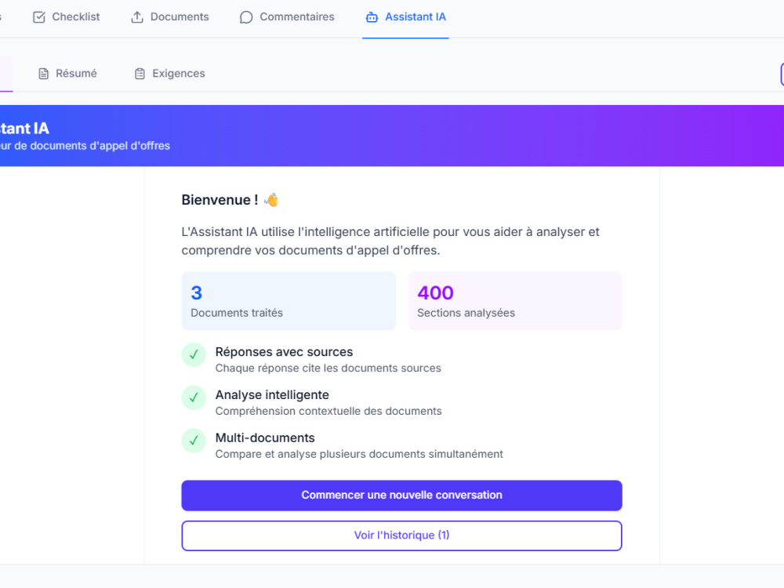The image size is (784, 588).
Task: Click the intro paragraph starting L'Assistant IA utilise
Action: [x=390, y=241]
